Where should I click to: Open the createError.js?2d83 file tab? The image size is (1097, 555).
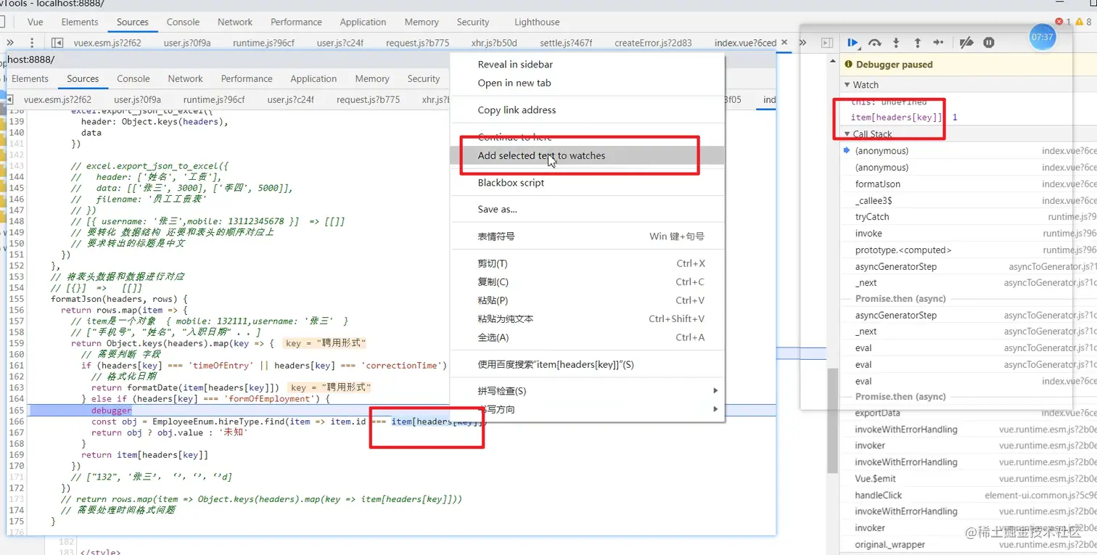tap(653, 43)
